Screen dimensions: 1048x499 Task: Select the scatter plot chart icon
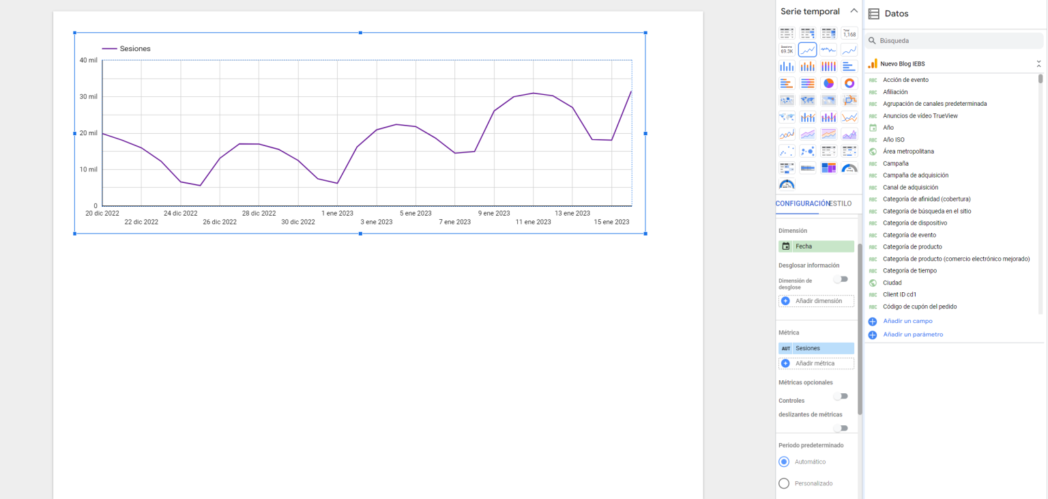point(787,151)
